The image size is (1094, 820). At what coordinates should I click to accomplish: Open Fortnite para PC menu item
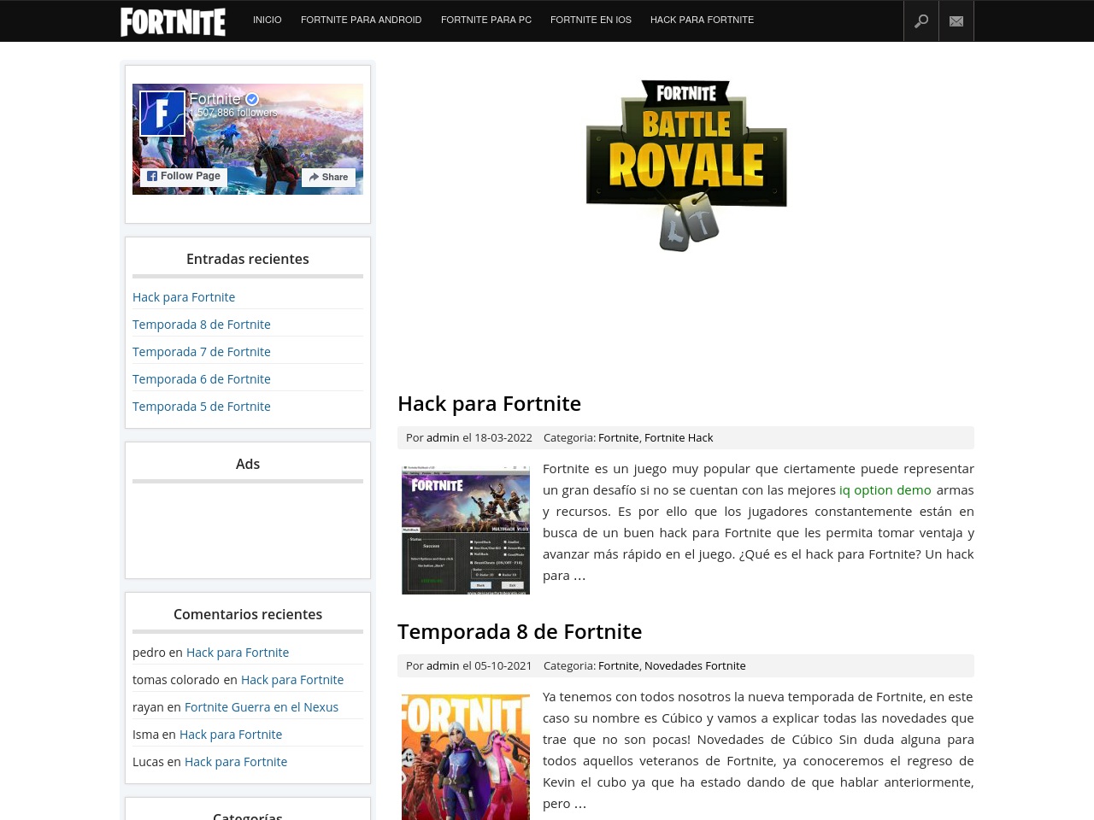coord(486,20)
